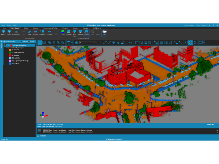
Task: Click the orange Ground category swatch
Action: [x=10, y=50]
